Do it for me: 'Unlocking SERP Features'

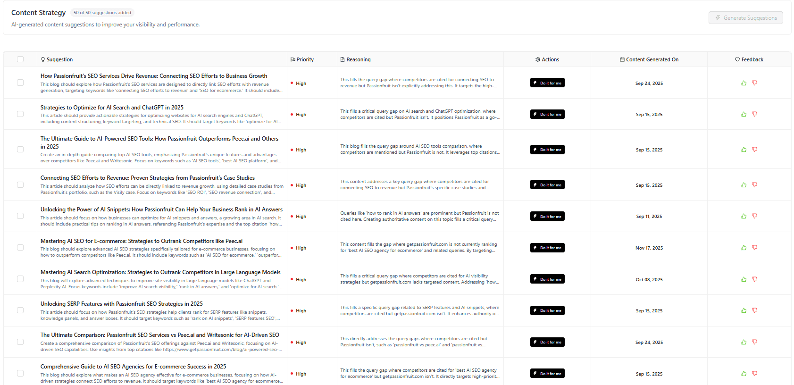[x=547, y=310]
